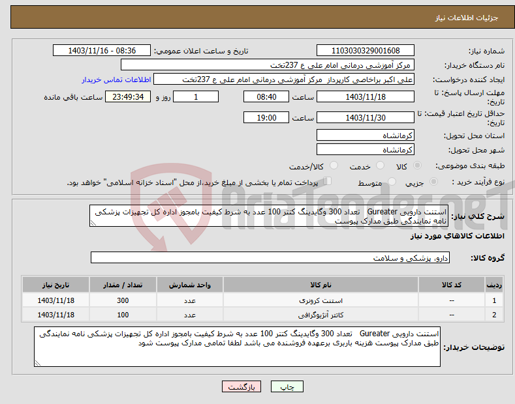Click the delivery city field کرمانشاه

point(366,149)
